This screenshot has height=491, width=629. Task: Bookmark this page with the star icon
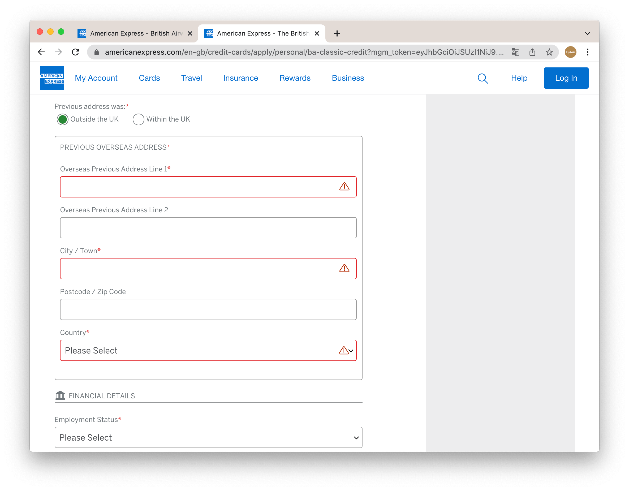[x=549, y=52]
